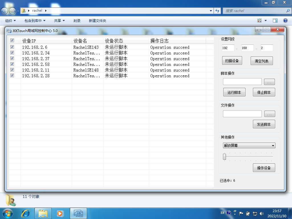This screenshot has width=292, height=219.
Task: Click the 运行脚本 button
Action: coord(234,92)
